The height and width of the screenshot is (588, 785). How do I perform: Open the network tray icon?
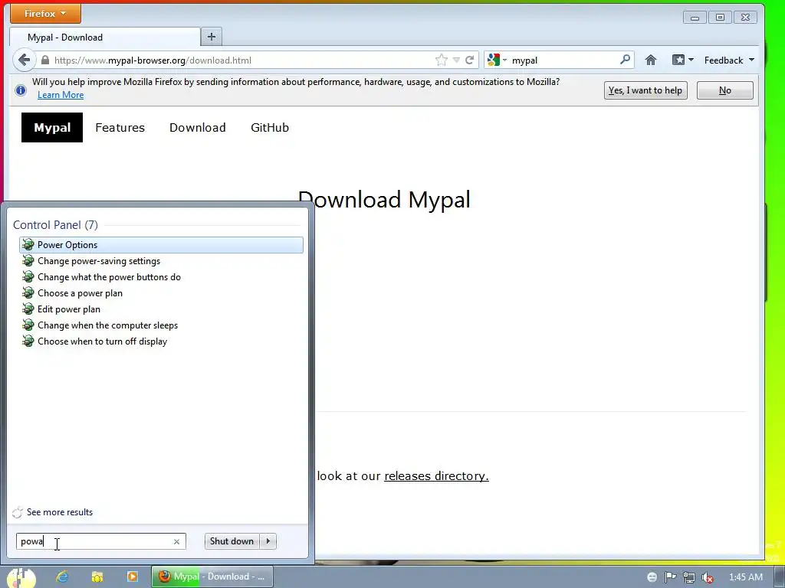tap(689, 577)
